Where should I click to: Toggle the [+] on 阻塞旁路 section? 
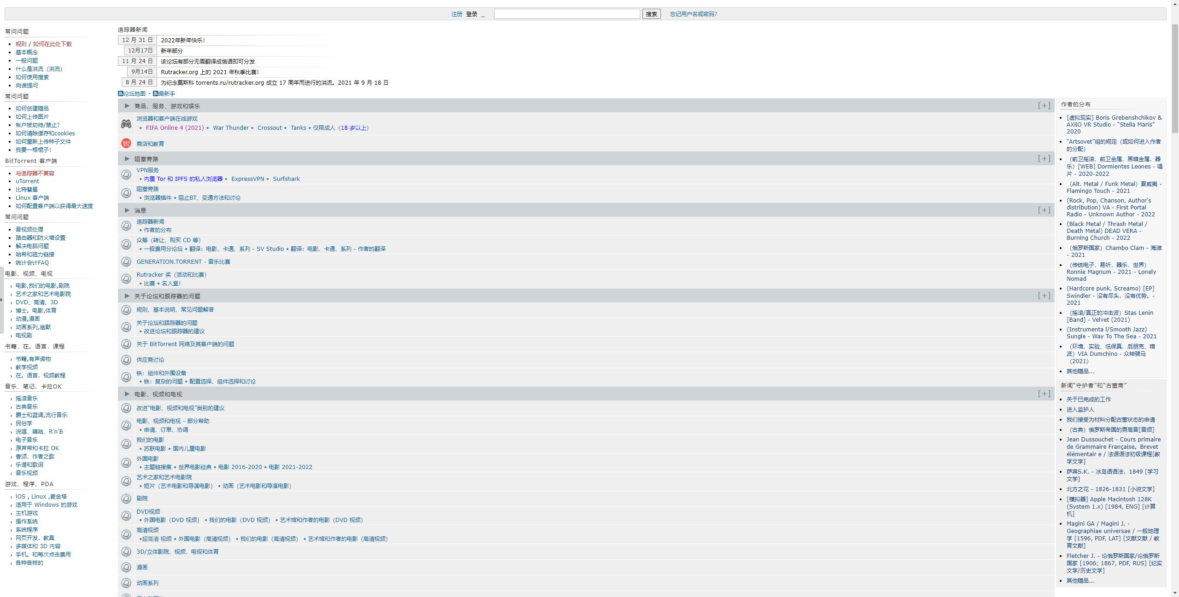click(x=1044, y=159)
